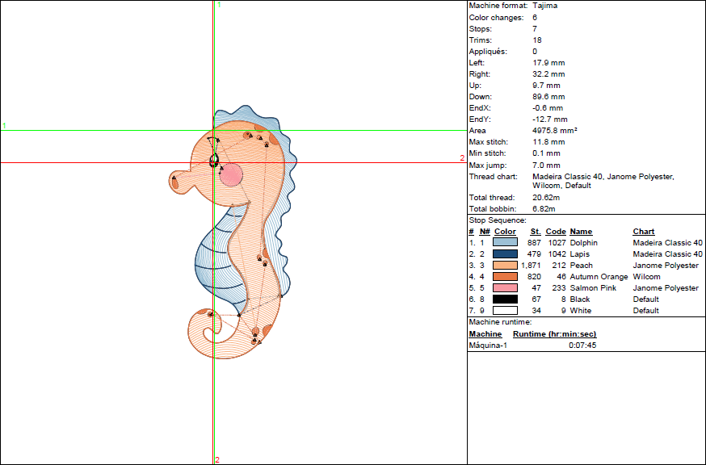Click the 'Tajima' machine format value
This screenshot has height=465, width=706.
(x=544, y=6)
